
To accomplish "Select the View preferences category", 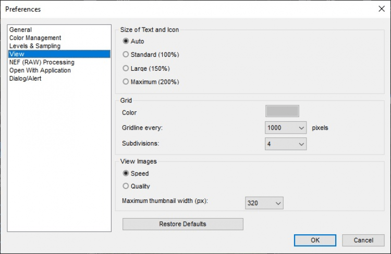I will (17, 54).
